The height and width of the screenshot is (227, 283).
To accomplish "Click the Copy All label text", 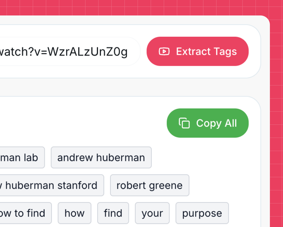I will pyautogui.click(x=217, y=123).
